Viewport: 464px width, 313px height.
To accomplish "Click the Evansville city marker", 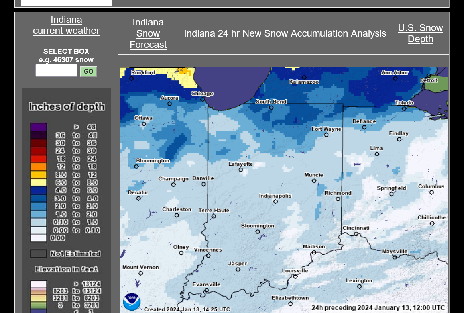I will click(x=206, y=290).
